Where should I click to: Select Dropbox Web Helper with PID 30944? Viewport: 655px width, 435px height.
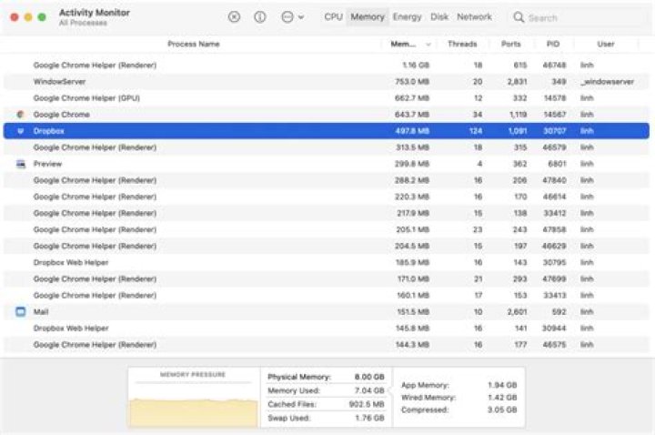tap(327, 328)
